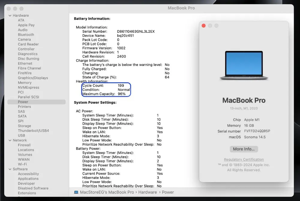
Task: Select Fibre Channel in sidebar
Action: [29, 68]
